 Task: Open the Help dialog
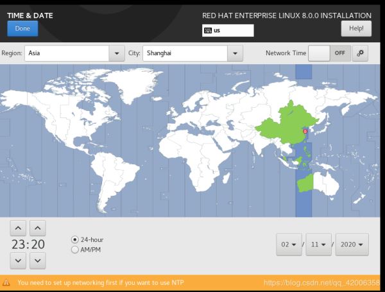click(356, 28)
